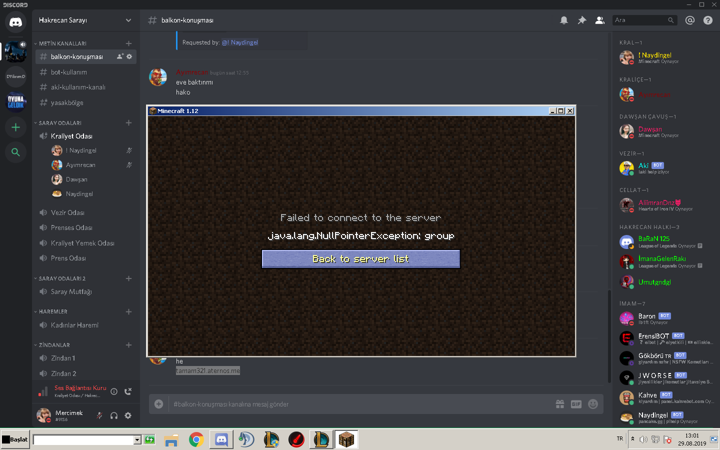
Task: Open the yasakbölge channel
Action: pyautogui.click(x=86, y=103)
